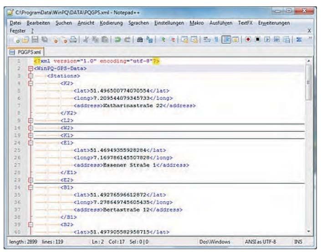
Task: Click the Redo arrow icon
Action: click(127, 40)
